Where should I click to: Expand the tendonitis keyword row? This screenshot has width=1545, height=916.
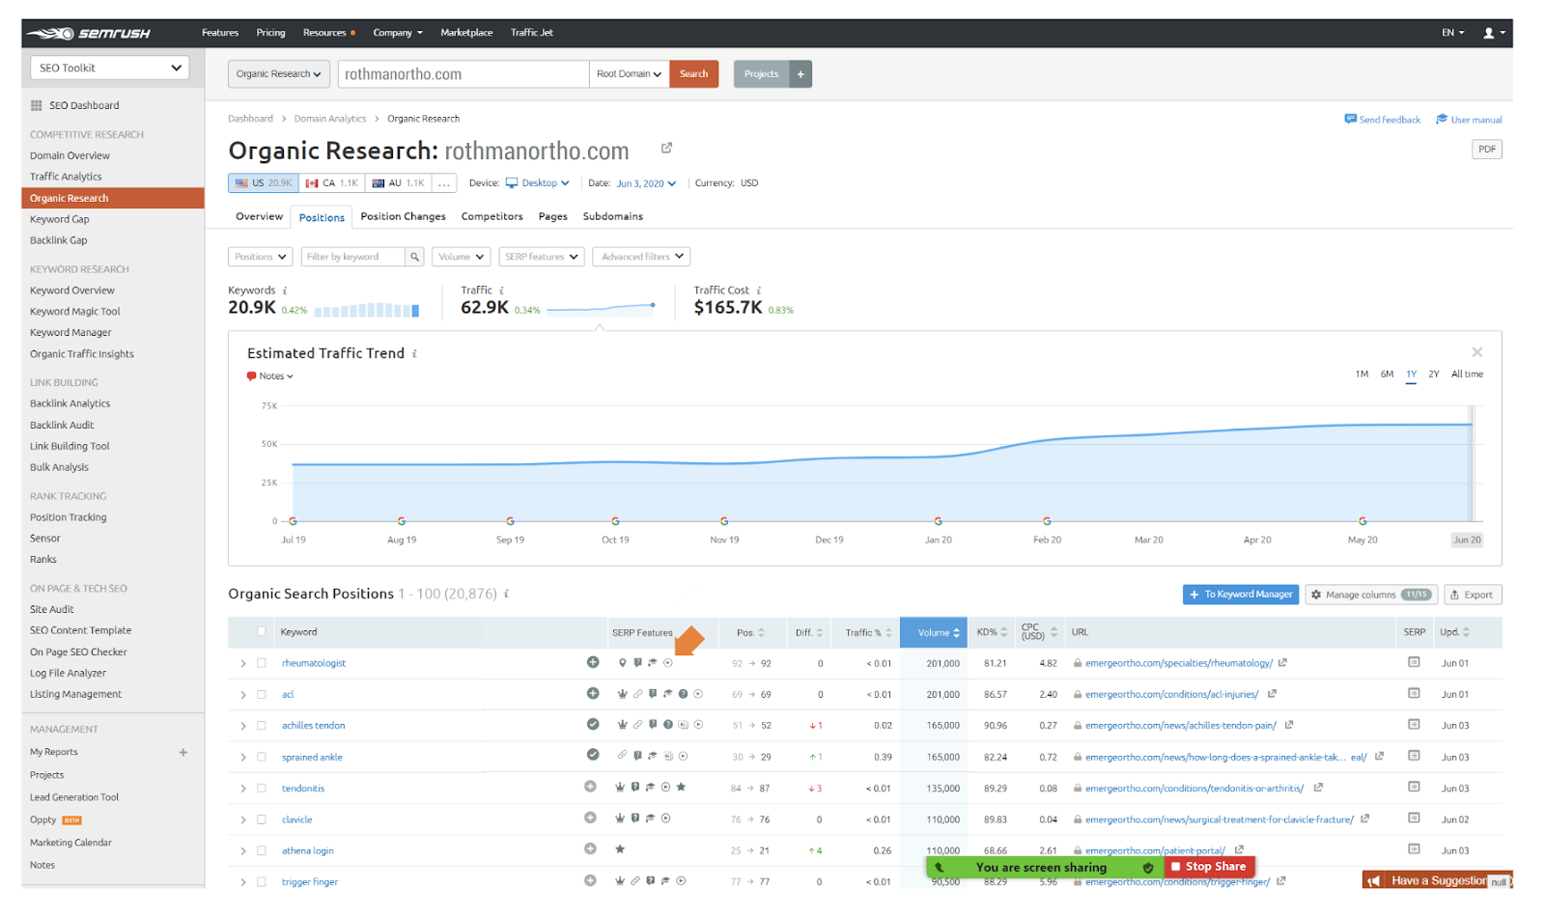[243, 789]
